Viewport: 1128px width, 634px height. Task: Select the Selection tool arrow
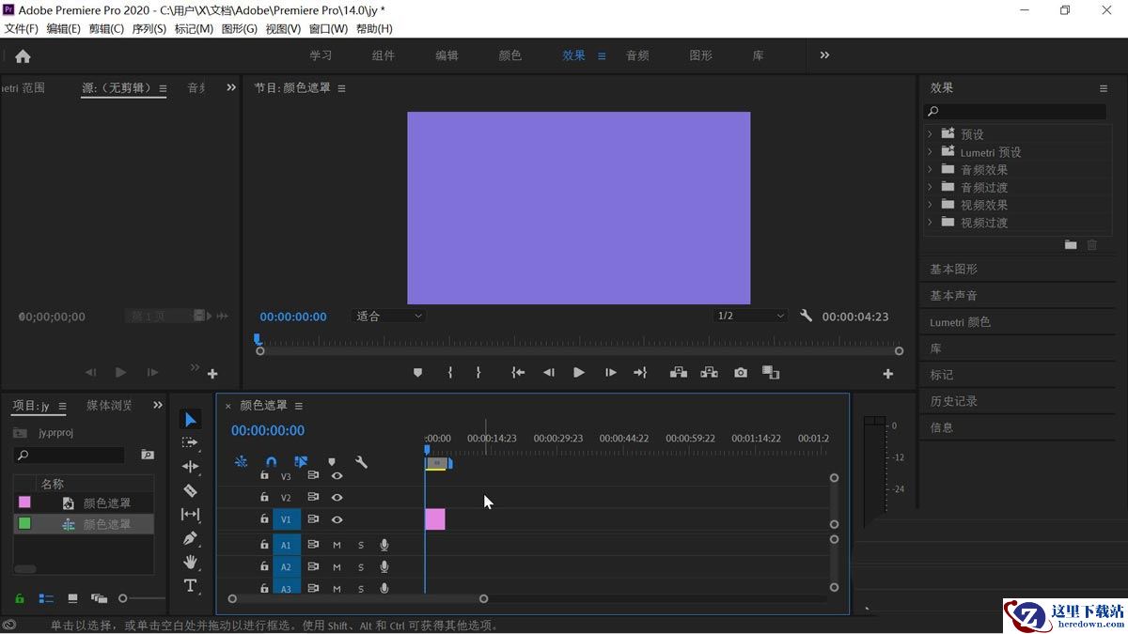coord(190,419)
